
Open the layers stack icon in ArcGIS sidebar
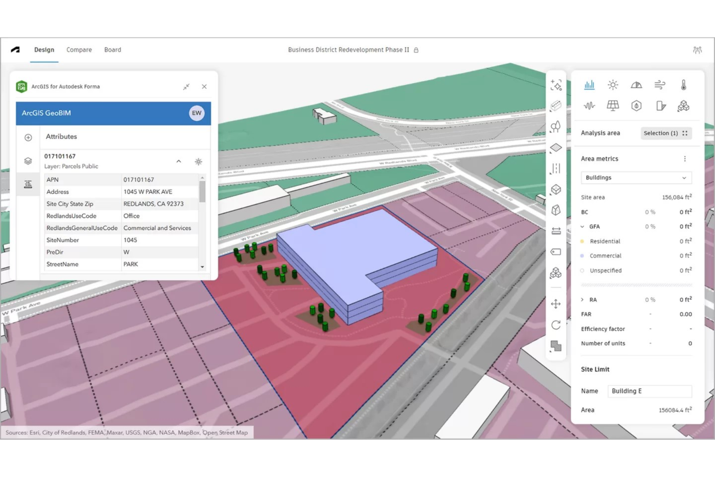coord(28,161)
